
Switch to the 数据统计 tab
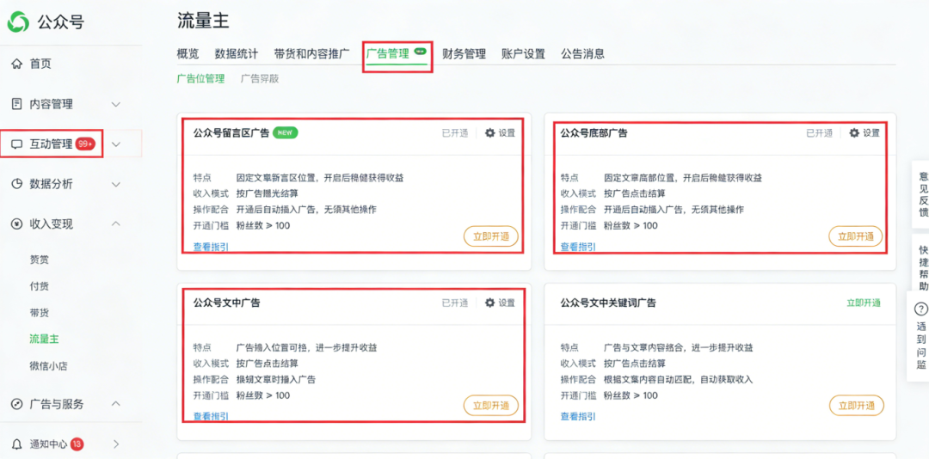[x=237, y=54]
